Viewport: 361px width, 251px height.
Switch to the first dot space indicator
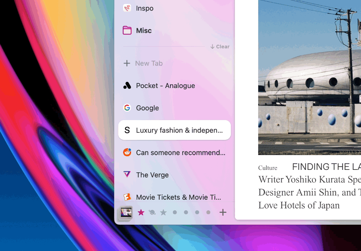[x=175, y=212]
